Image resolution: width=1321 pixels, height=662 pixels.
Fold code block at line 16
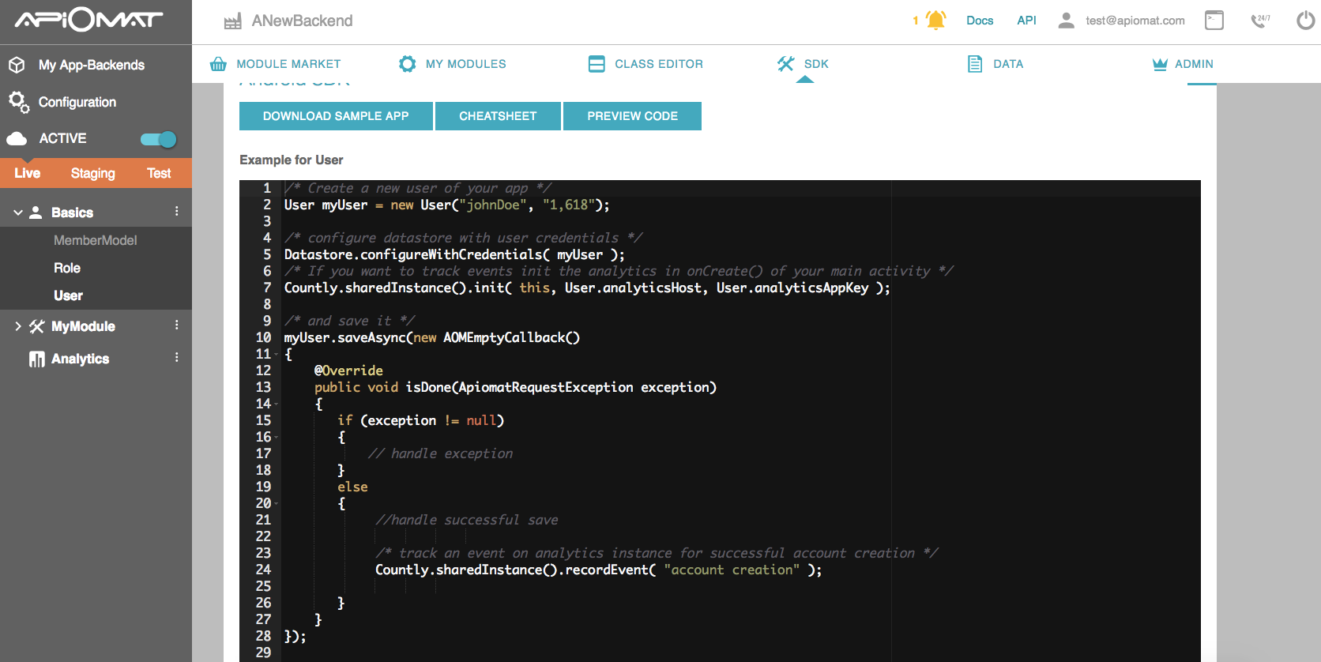(x=277, y=438)
